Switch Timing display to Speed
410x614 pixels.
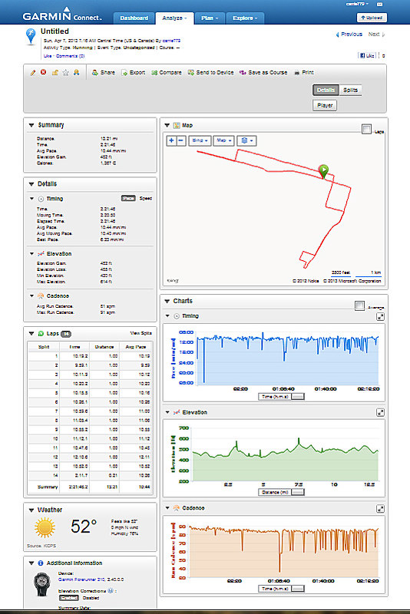click(145, 198)
